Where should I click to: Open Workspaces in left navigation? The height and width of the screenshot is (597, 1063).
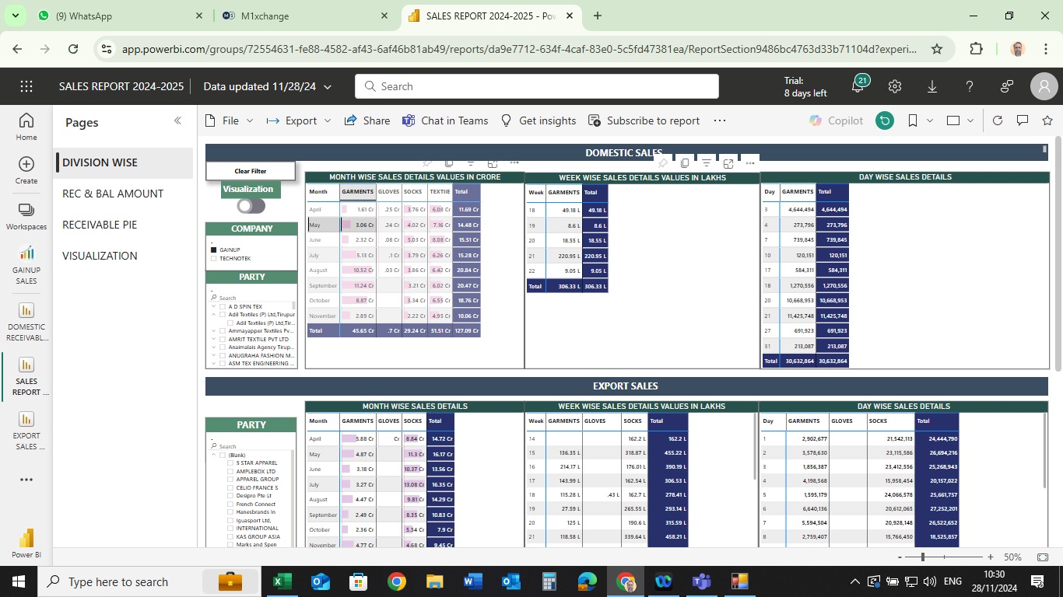click(x=26, y=216)
